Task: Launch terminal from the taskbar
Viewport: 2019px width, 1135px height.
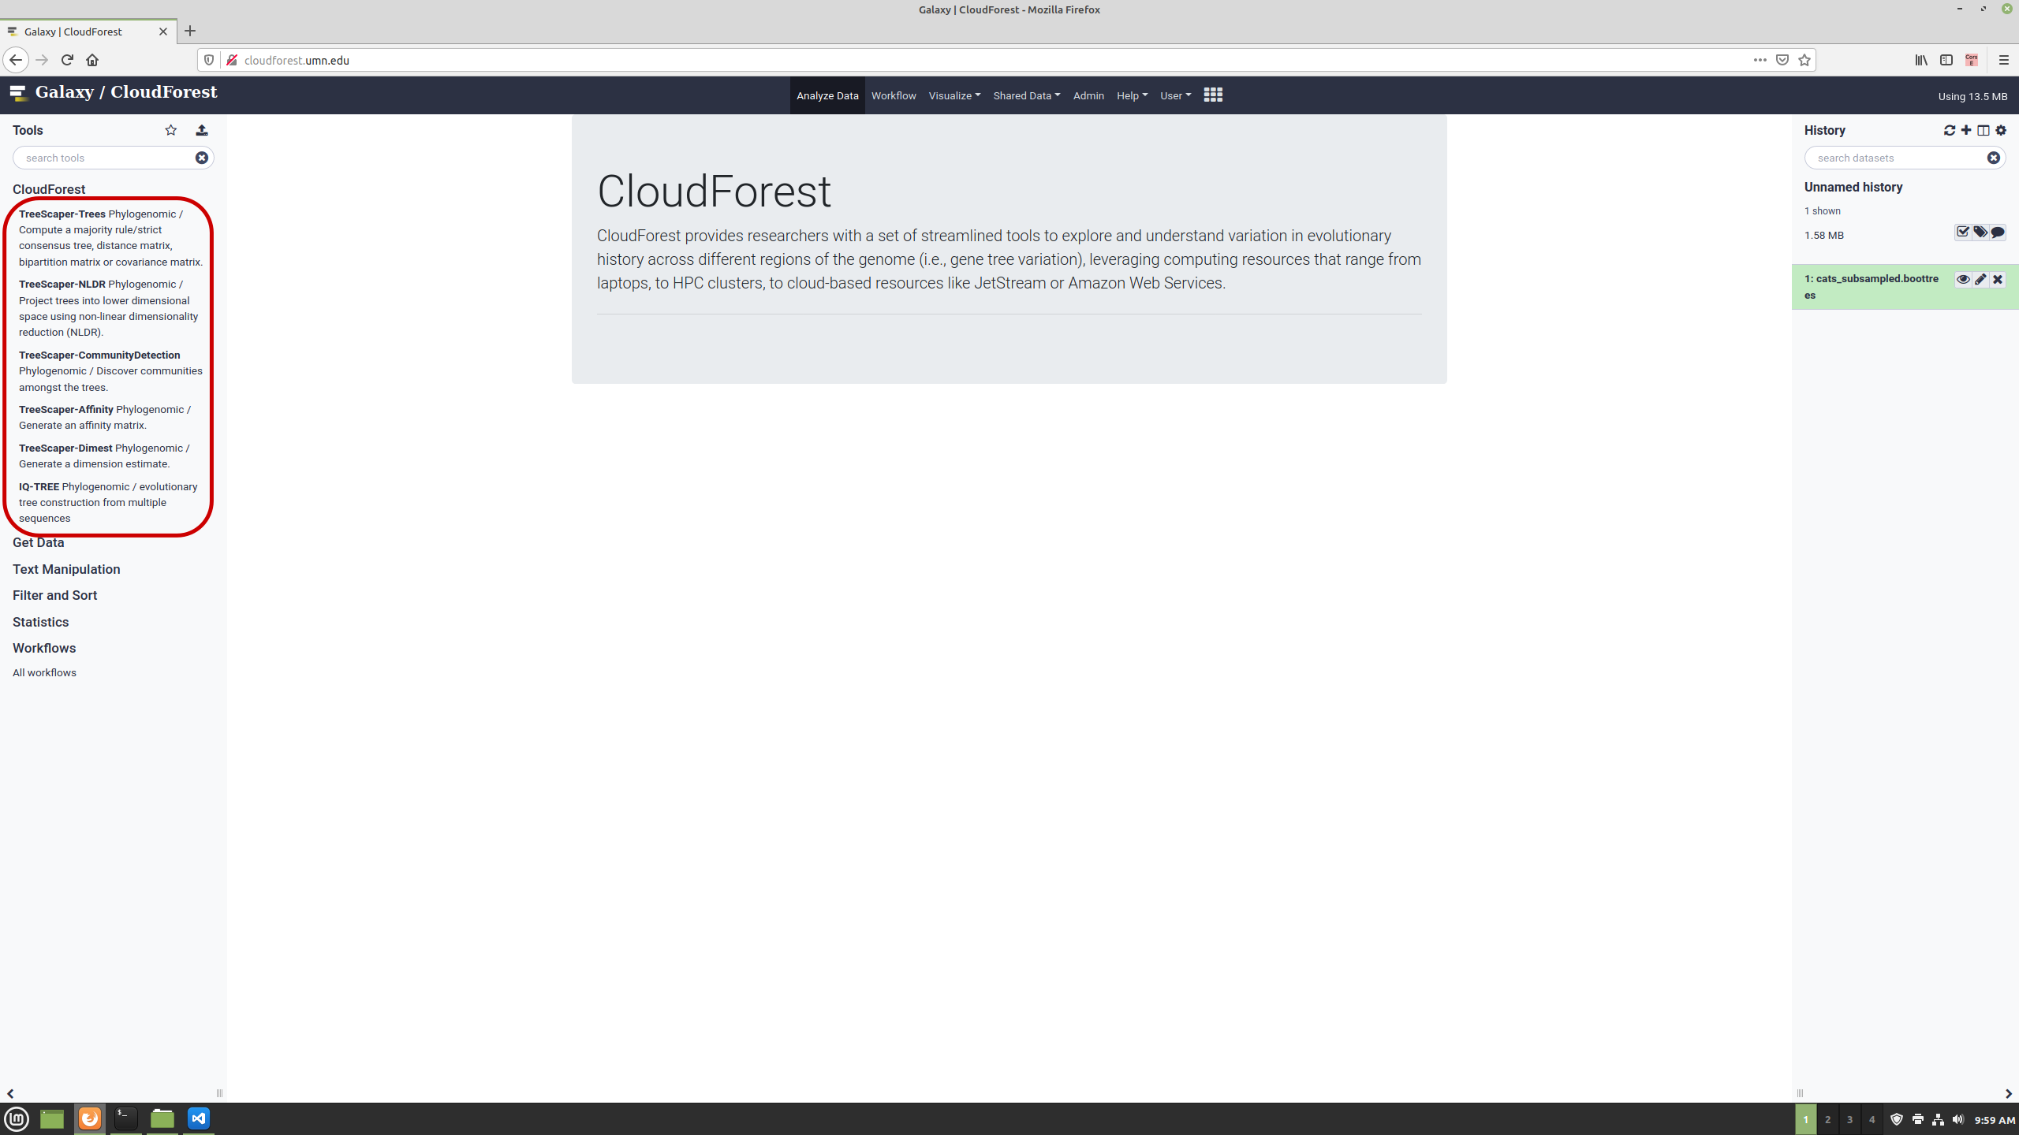Action: [x=126, y=1118]
